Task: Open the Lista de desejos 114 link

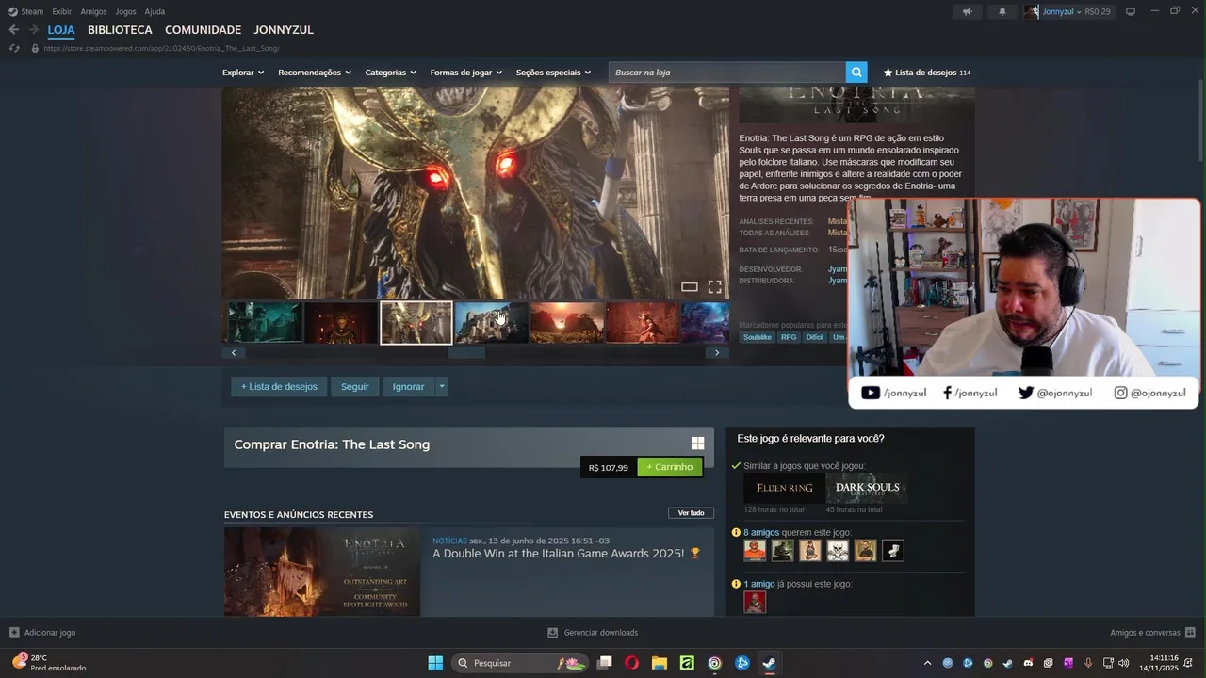Action: (x=927, y=73)
